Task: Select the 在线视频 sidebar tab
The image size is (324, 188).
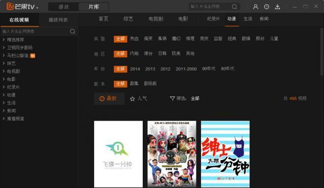Action: [19, 20]
